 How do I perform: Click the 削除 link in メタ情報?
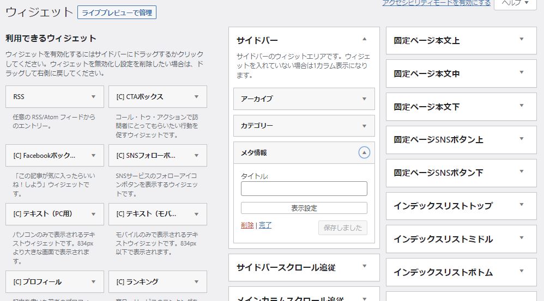[247, 225]
